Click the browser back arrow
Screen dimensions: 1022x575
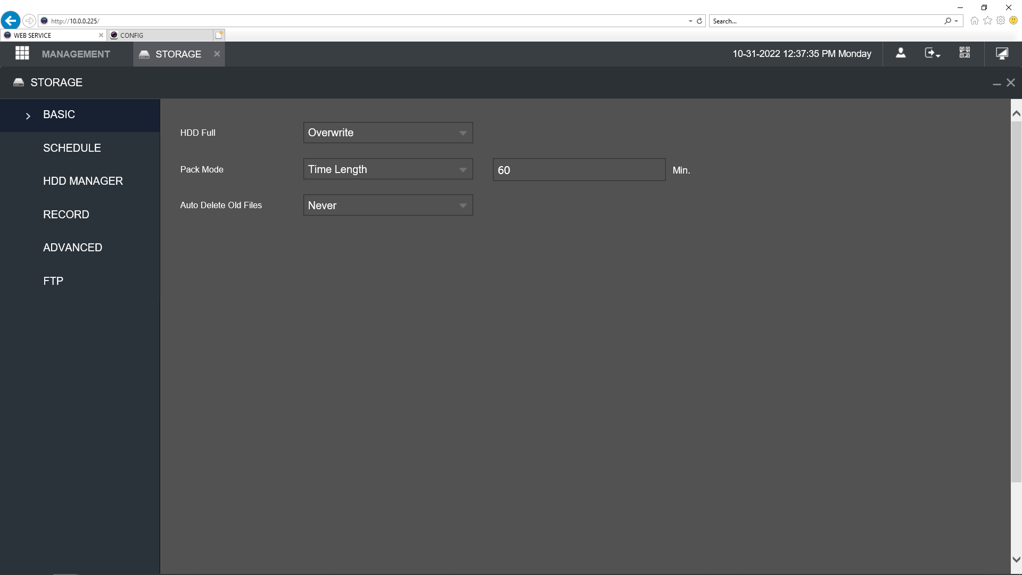[10, 21]
